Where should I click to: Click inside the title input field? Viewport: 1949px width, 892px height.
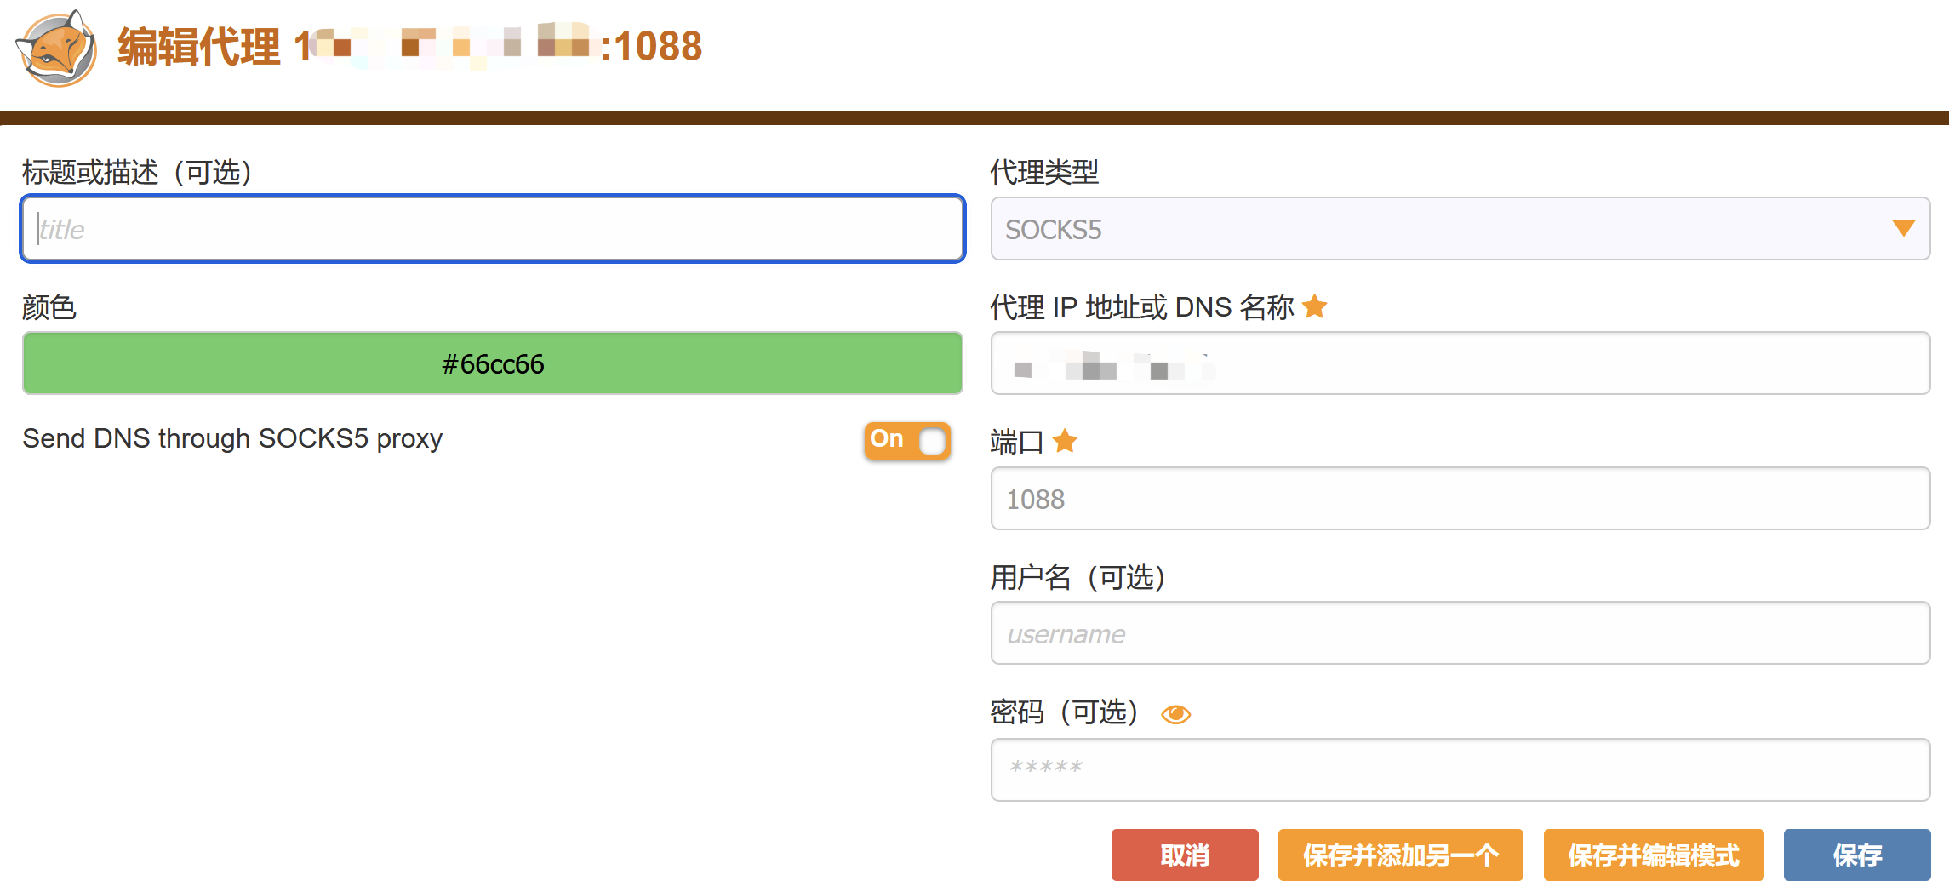[x=492, y=228]
